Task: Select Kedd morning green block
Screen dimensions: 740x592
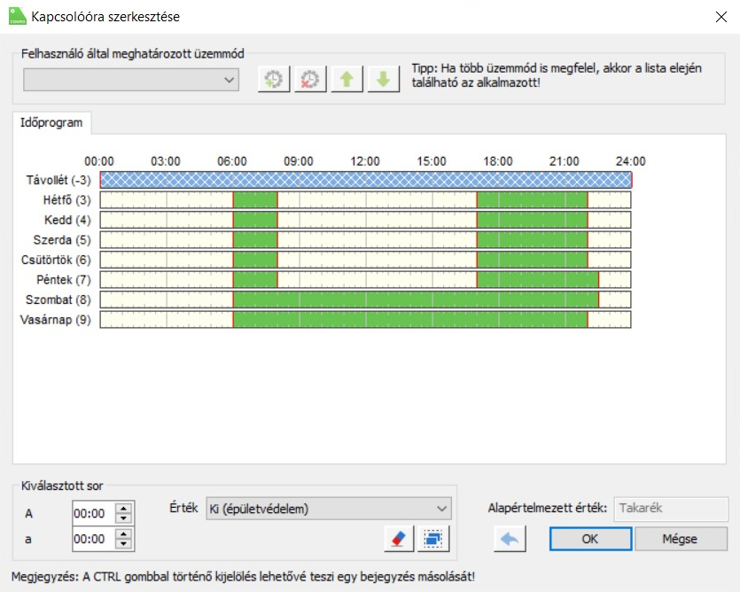Action: tap(255, 220)
